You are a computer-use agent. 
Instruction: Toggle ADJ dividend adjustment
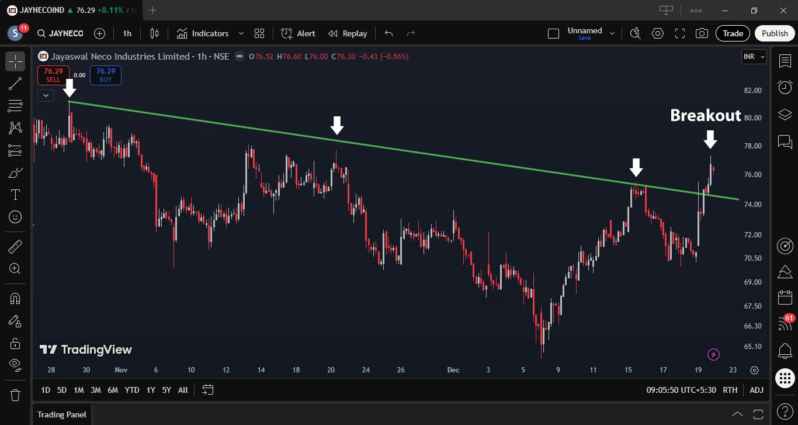[756, 390]
